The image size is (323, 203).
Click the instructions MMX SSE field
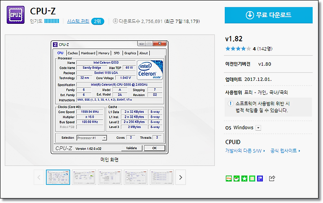119,100
